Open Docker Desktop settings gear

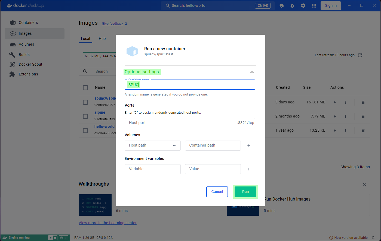point(303,5)
